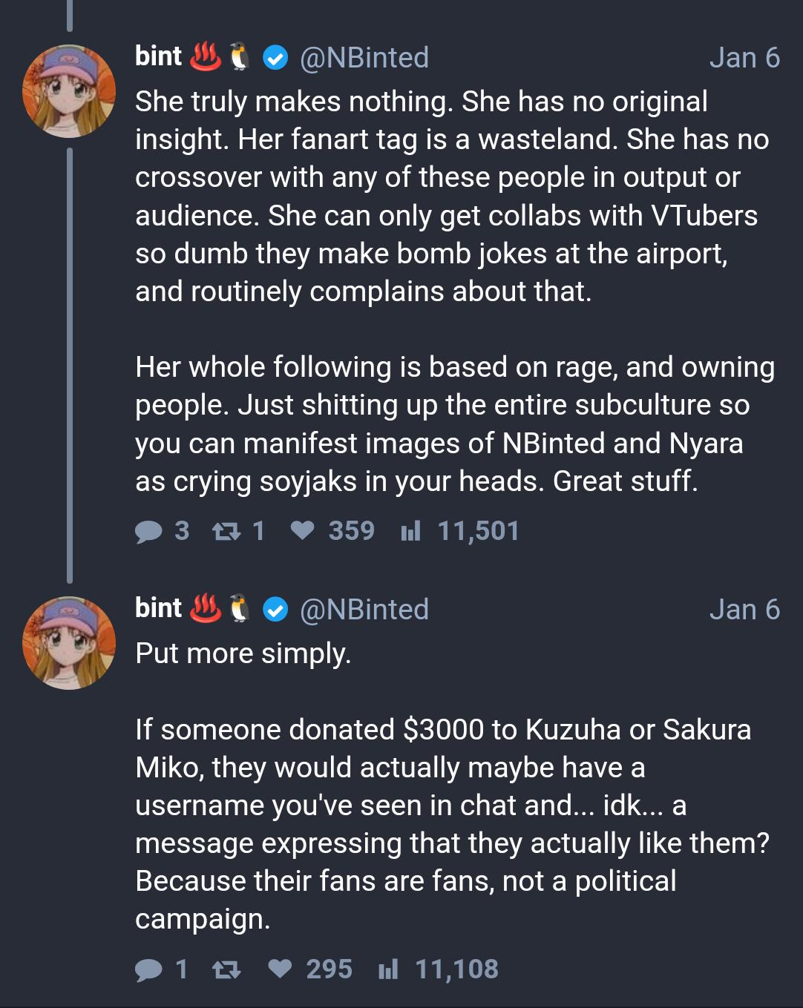Viewport: 803px width, 1008px height.
Task: Click reply icon on first tweet
Action: coord(149,531)
